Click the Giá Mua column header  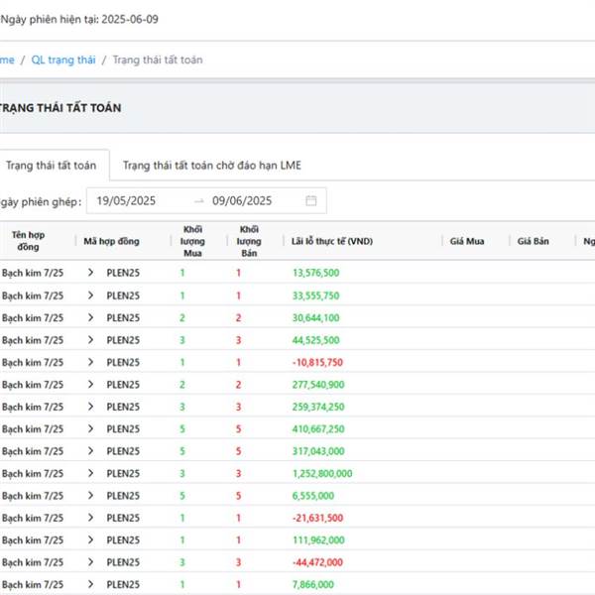pyautogui.click(x=467, y=241)
